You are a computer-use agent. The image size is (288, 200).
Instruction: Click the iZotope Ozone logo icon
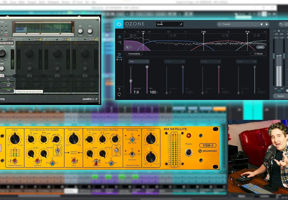pos(119,24)
